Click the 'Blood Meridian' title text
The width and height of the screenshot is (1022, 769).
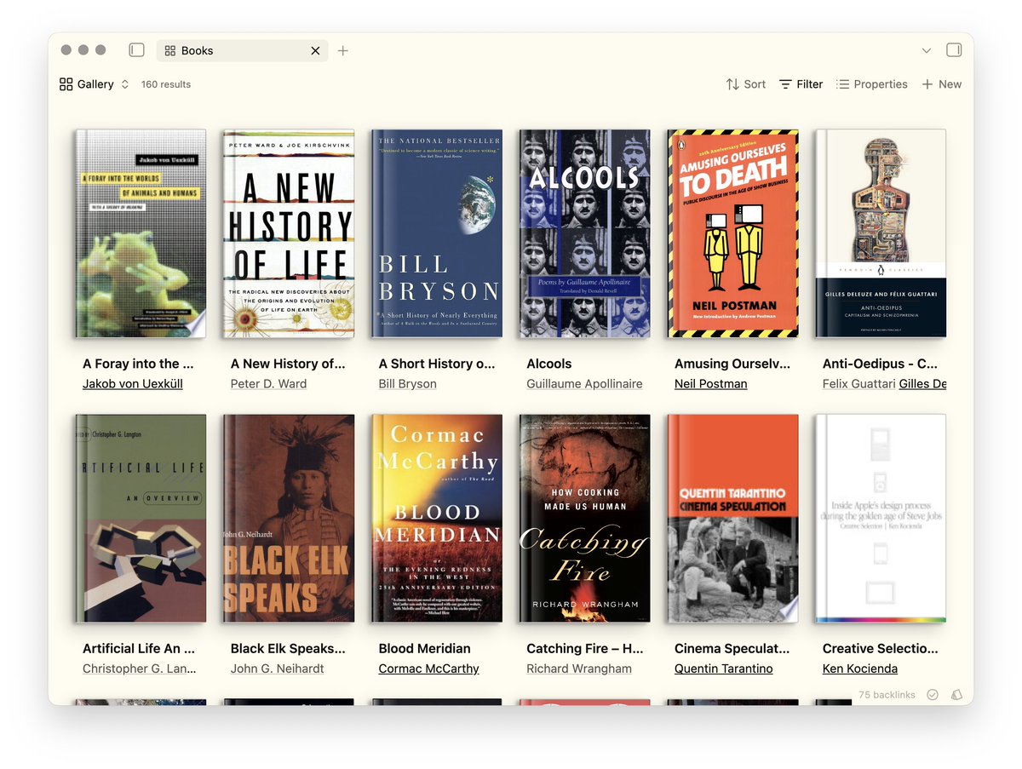(424, 648)
